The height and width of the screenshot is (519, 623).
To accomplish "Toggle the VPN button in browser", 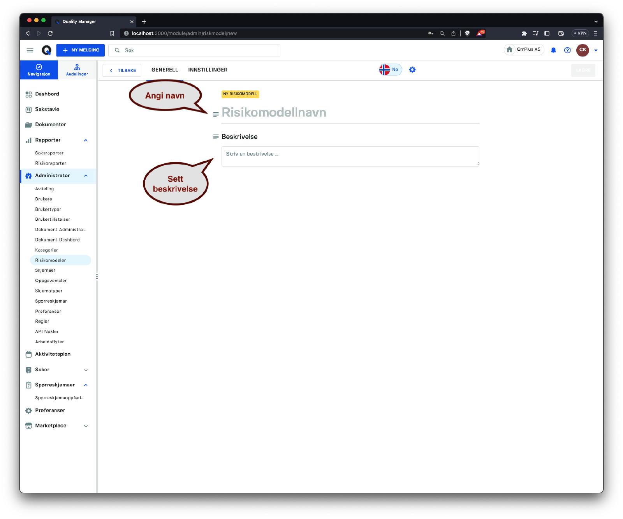I will (x=580, y=34).
